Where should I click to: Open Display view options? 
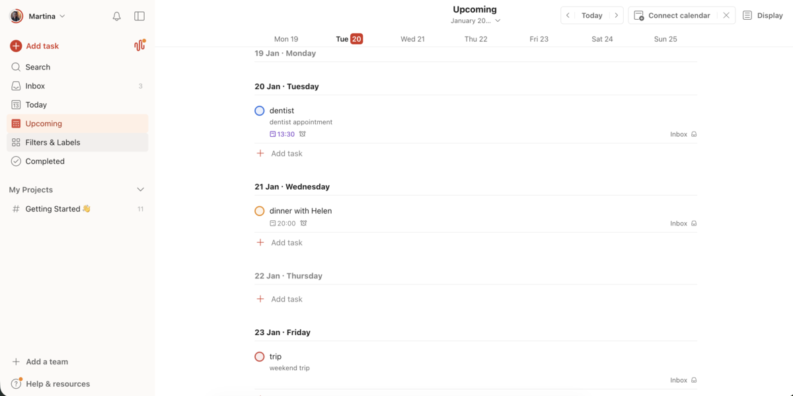(x=763, y=15)
